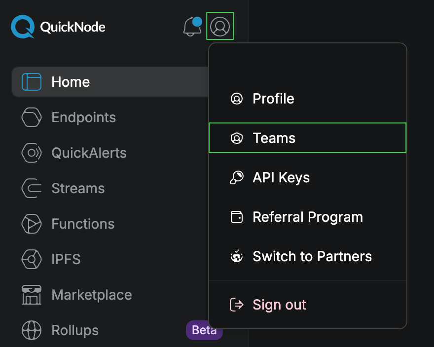Go to the Marketplace page
Screen dimensions: 434x347
pos(91,295)
